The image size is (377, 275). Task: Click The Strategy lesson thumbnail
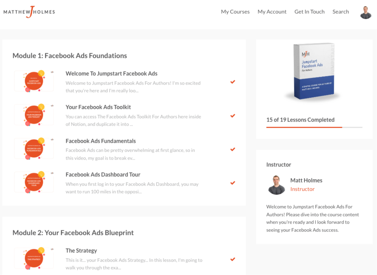pyautogui.click(x=34, y=258)
